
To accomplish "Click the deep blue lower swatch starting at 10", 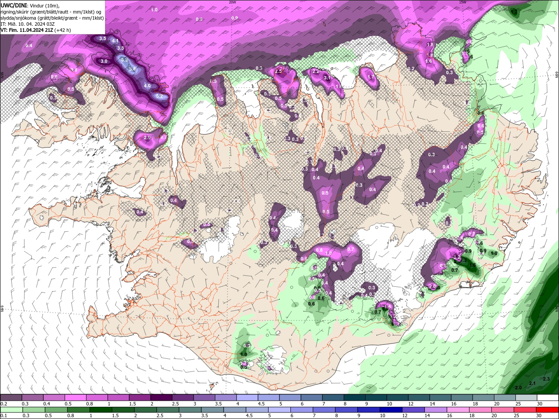I will click(391, 410).
